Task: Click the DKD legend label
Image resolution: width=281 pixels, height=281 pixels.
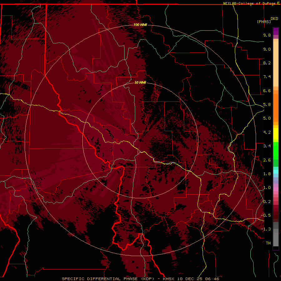Action: click(x=274, y=19)
